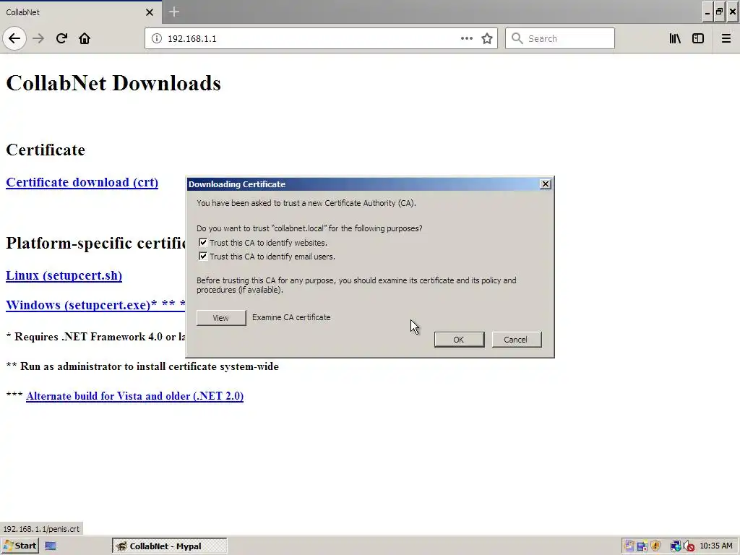The height and width of the screenshot is (555, 740).
Task: Click the 10:35 AM clock
Action: point(715,546)
